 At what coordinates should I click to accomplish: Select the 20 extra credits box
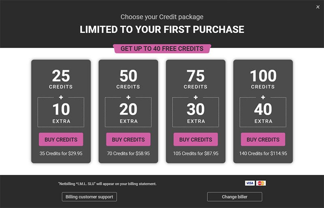pos(128,112)
